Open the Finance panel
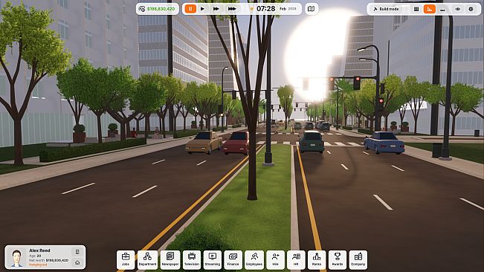Screen dimensions: 484x272 click(x=233, y=259)
